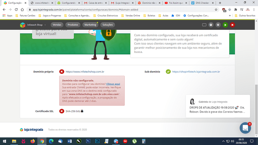Open Microsoft Edge from taskbar
The height and width of the screenshot is (145, 258).
pos(51,141)
